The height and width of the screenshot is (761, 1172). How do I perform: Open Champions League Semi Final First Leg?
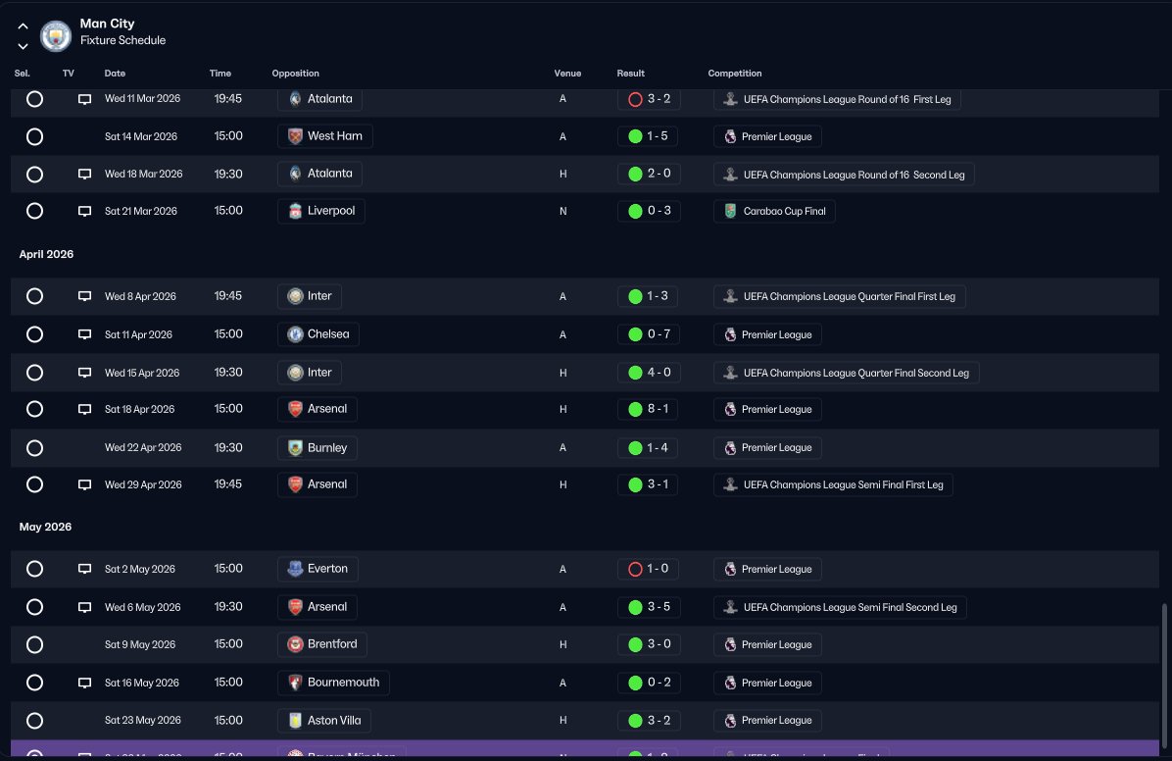pos(833,484)
